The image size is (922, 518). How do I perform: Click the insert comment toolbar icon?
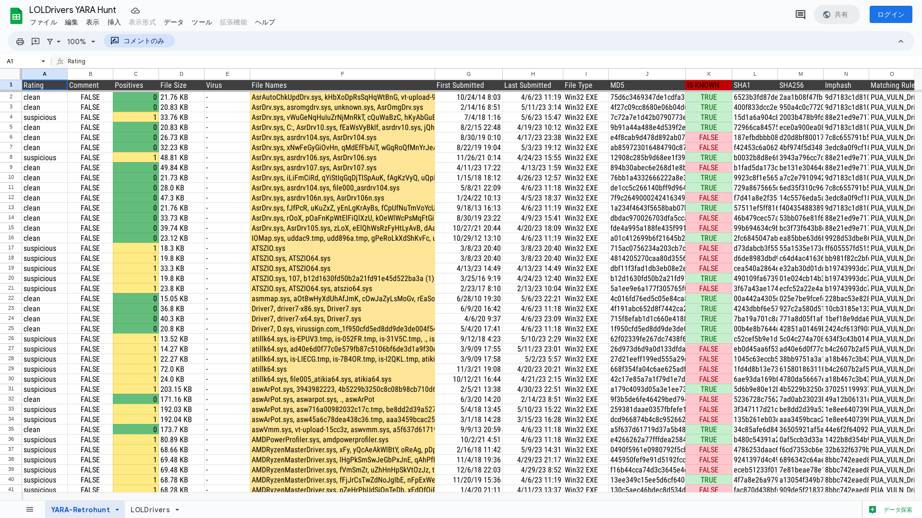pos(36,42)
